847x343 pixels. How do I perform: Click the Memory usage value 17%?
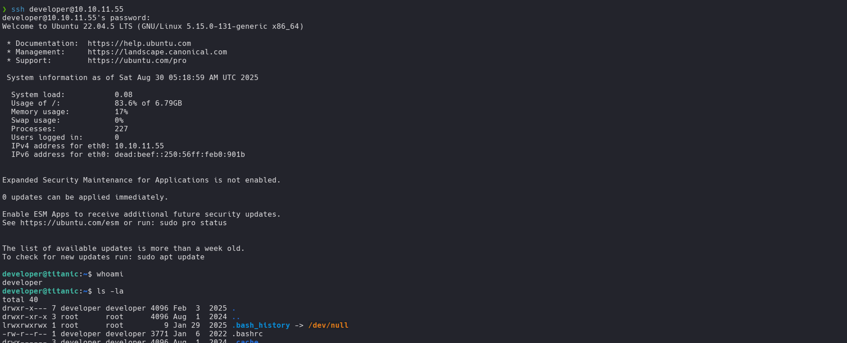pos(121,112)
